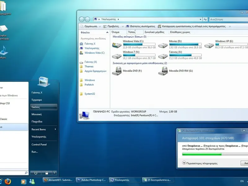Click the Αναζήτηση search field in Explorer
Screen dimensions: 248x186
click(x=226, y=19)
